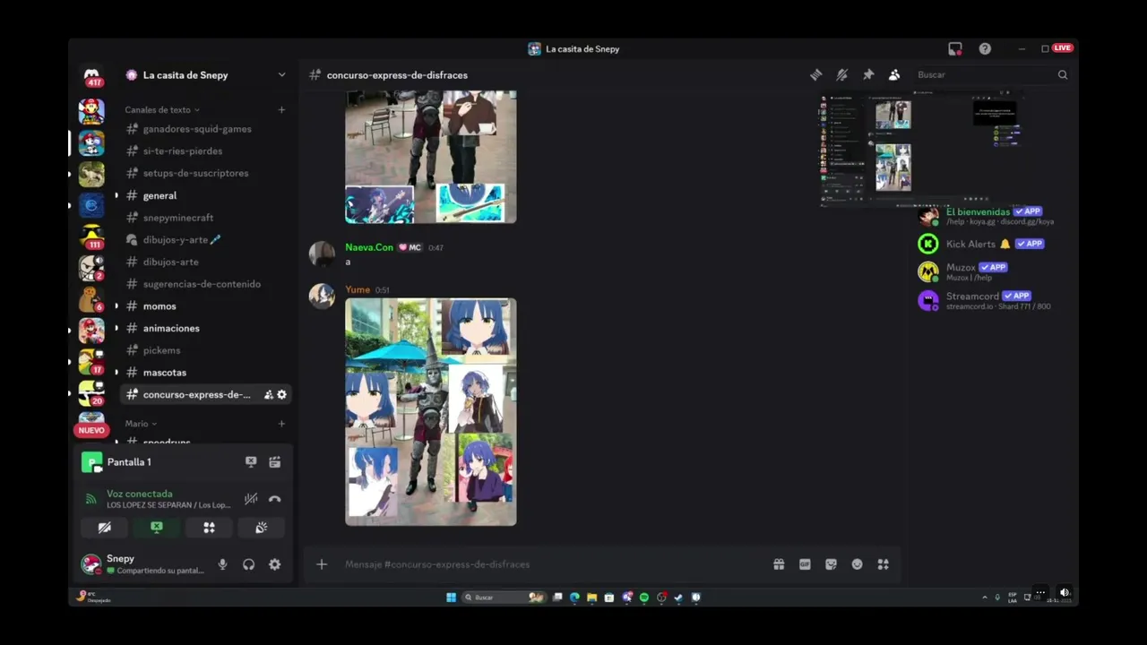
Task: Open Snepy user avatar status menu
Action: pyautogui.click(x=91, y=564)
